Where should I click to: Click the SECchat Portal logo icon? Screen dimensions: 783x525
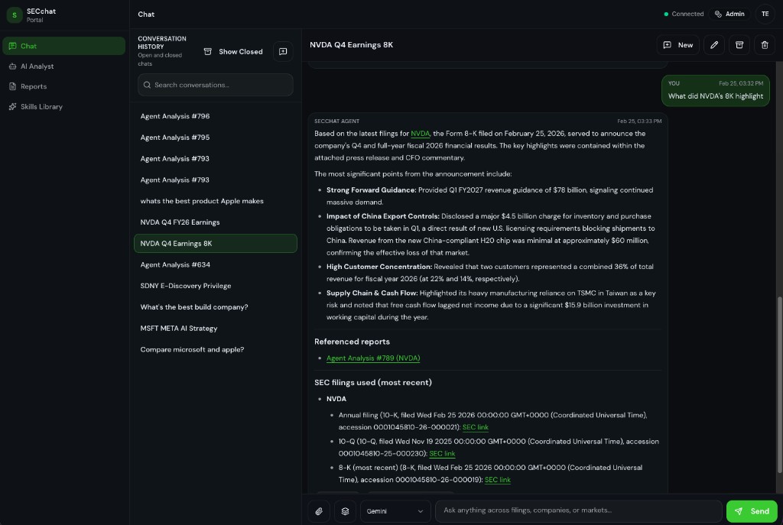coord(12,14)
